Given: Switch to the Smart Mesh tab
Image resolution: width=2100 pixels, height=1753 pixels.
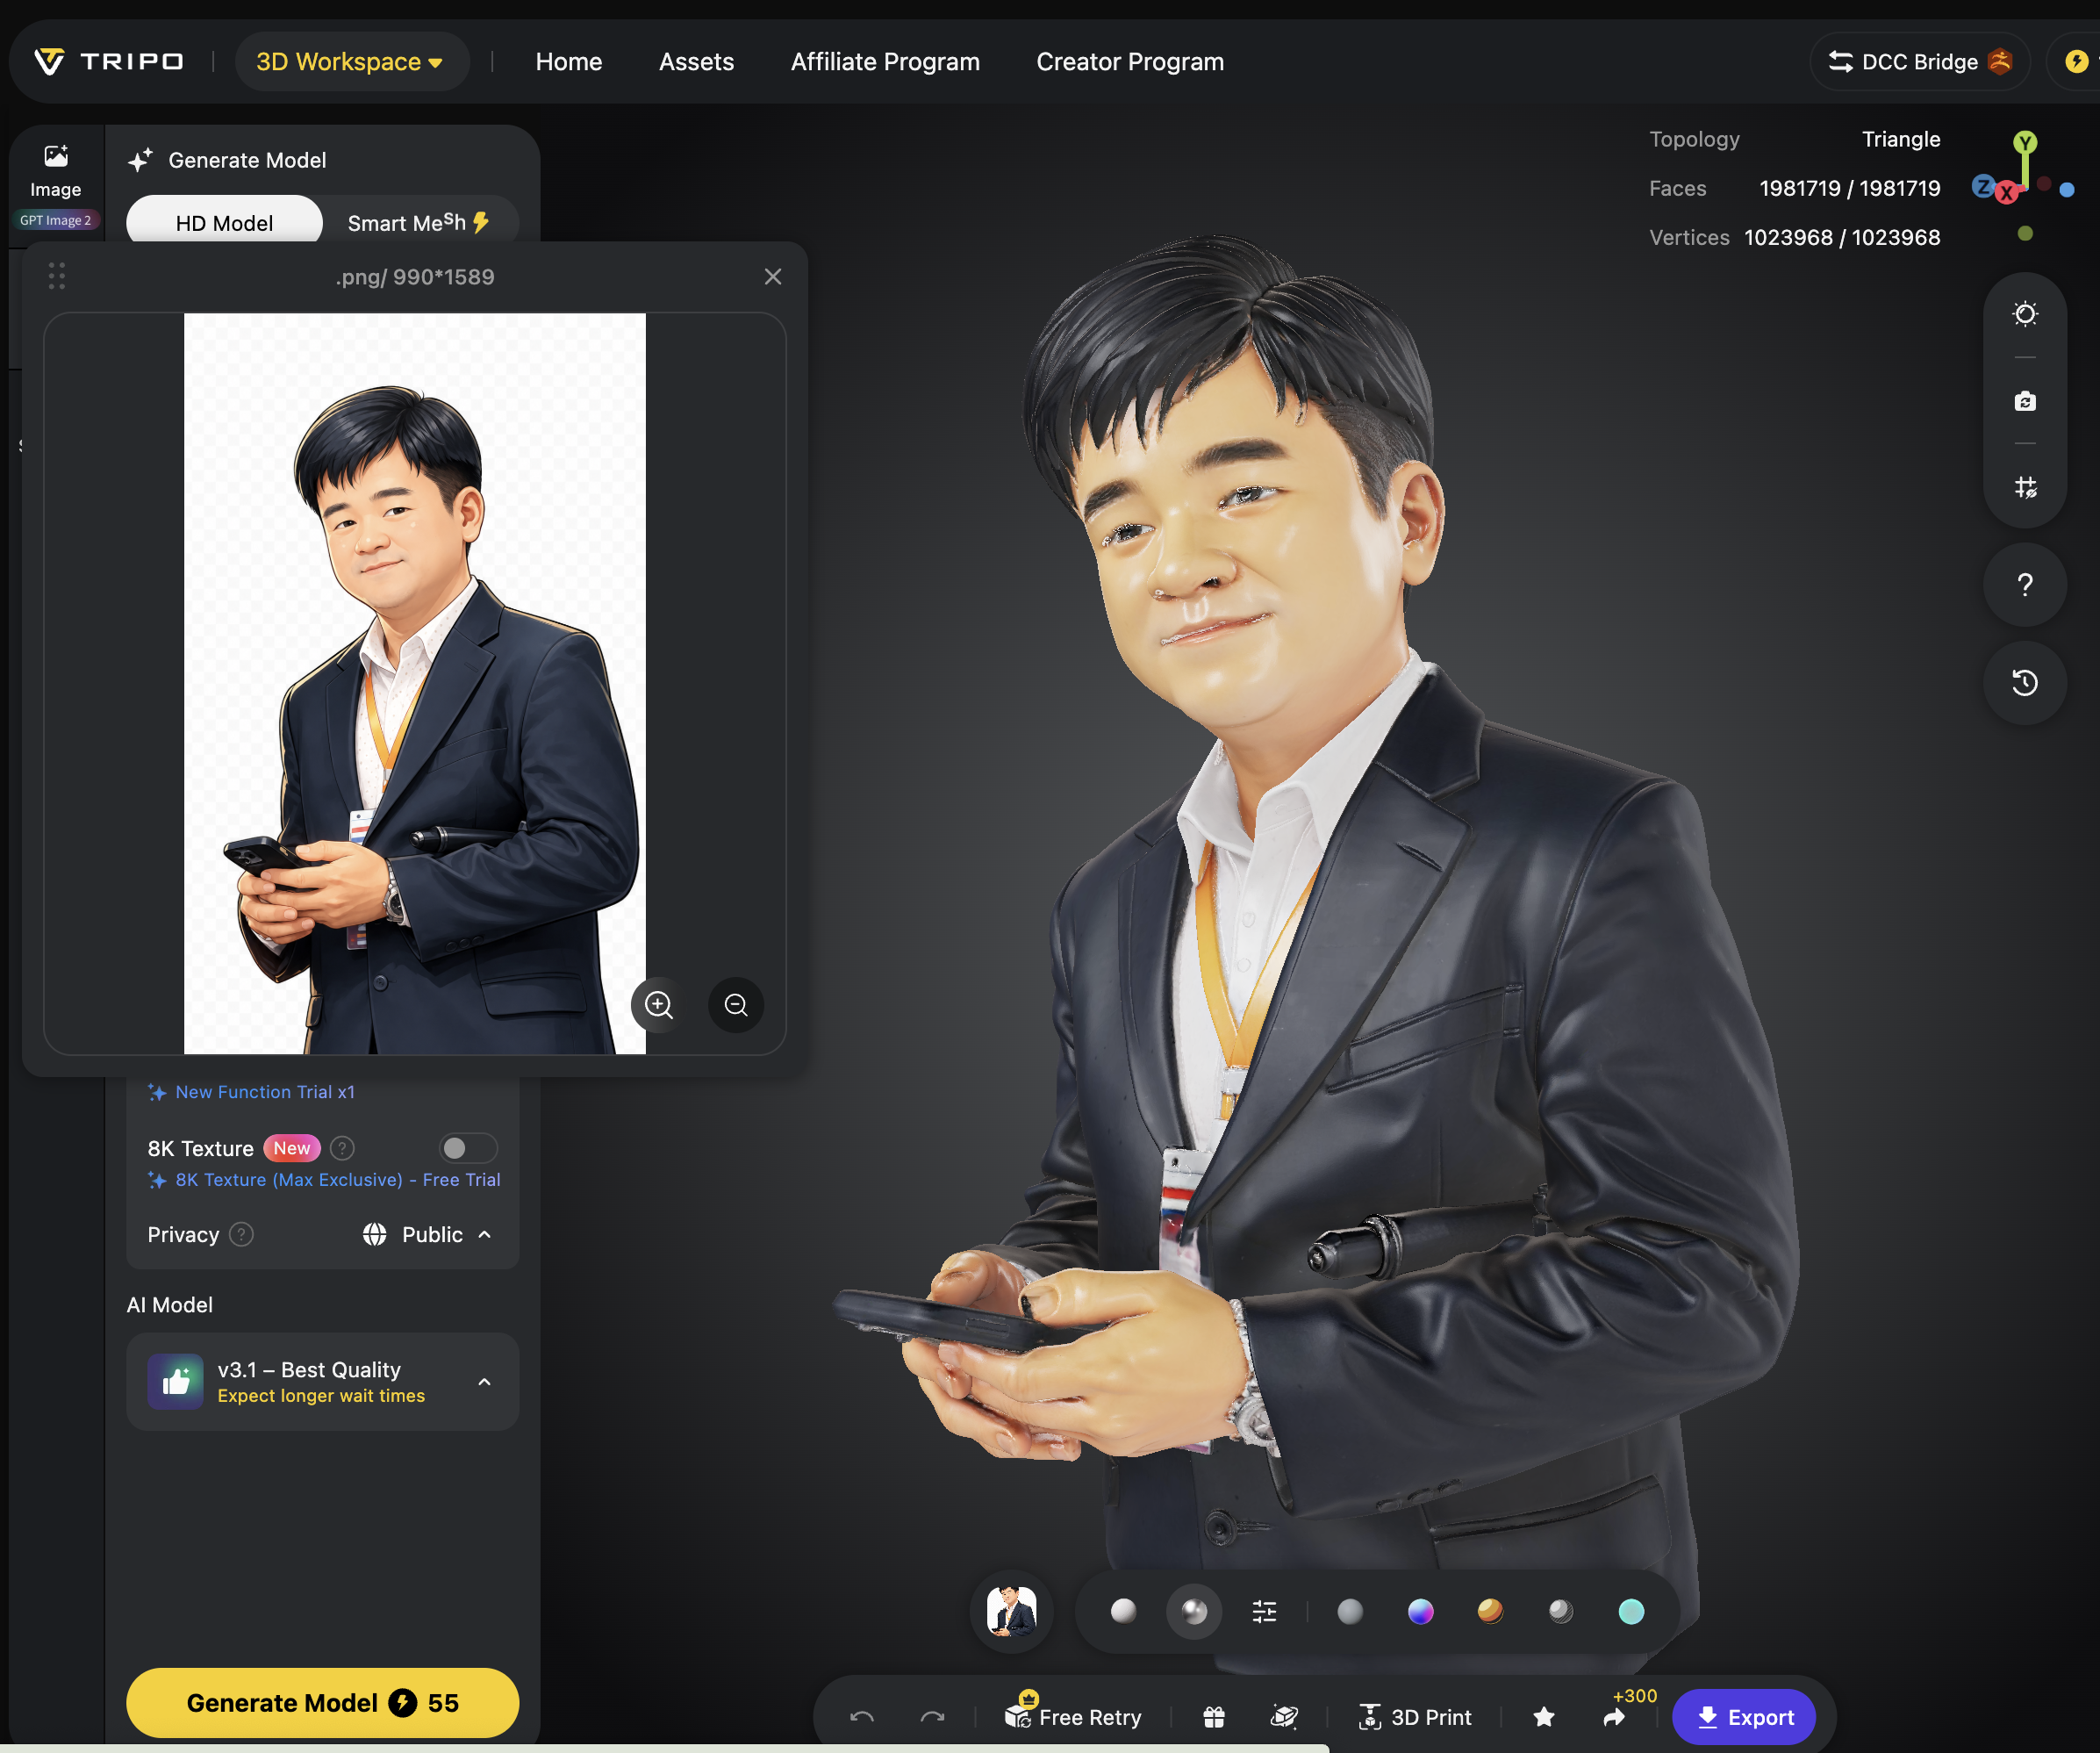Looking at the screenshot, I should (418, 221).
